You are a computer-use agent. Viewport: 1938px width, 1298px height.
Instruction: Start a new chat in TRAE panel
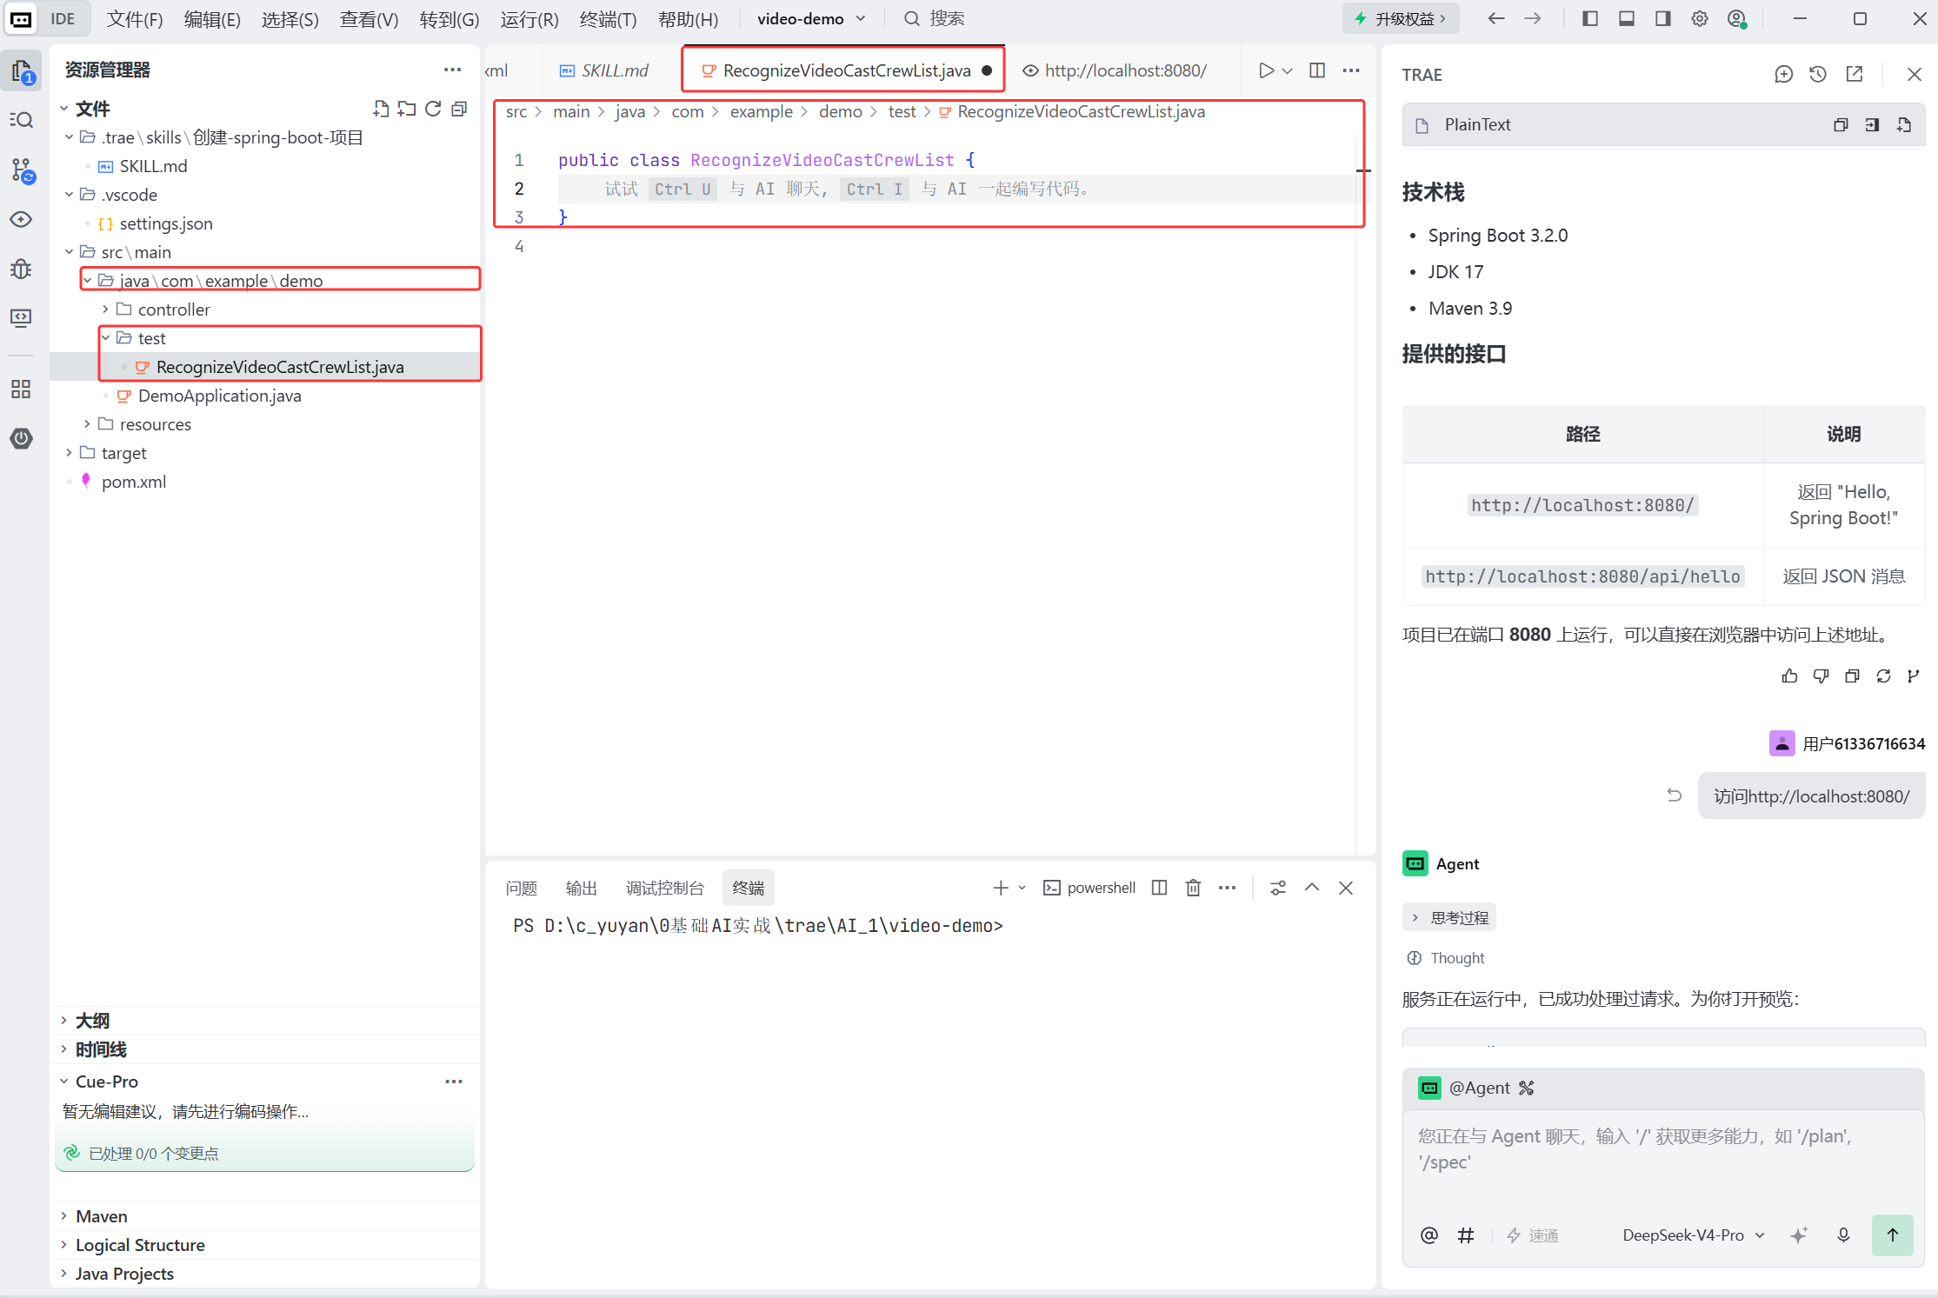pyautogui.click(x=1783, y=75)
